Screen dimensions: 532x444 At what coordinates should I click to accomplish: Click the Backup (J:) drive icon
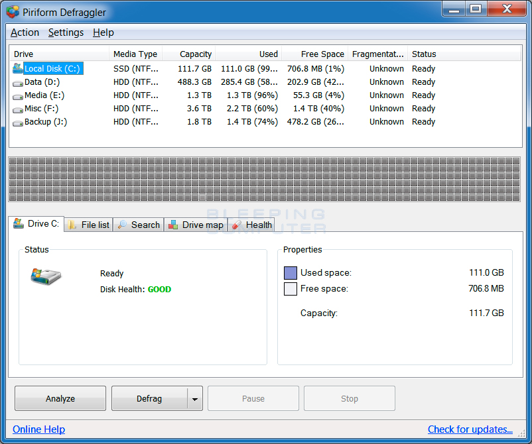point(18,122)
